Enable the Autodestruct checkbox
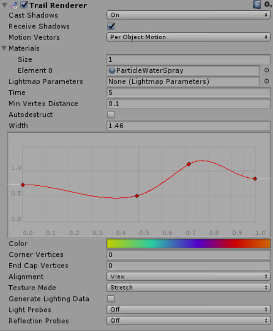 pos(111,114)
